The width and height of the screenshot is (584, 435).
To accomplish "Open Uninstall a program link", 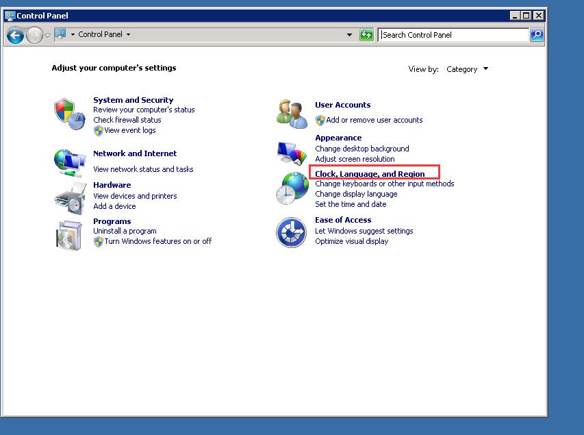I will tap(125, 232).
